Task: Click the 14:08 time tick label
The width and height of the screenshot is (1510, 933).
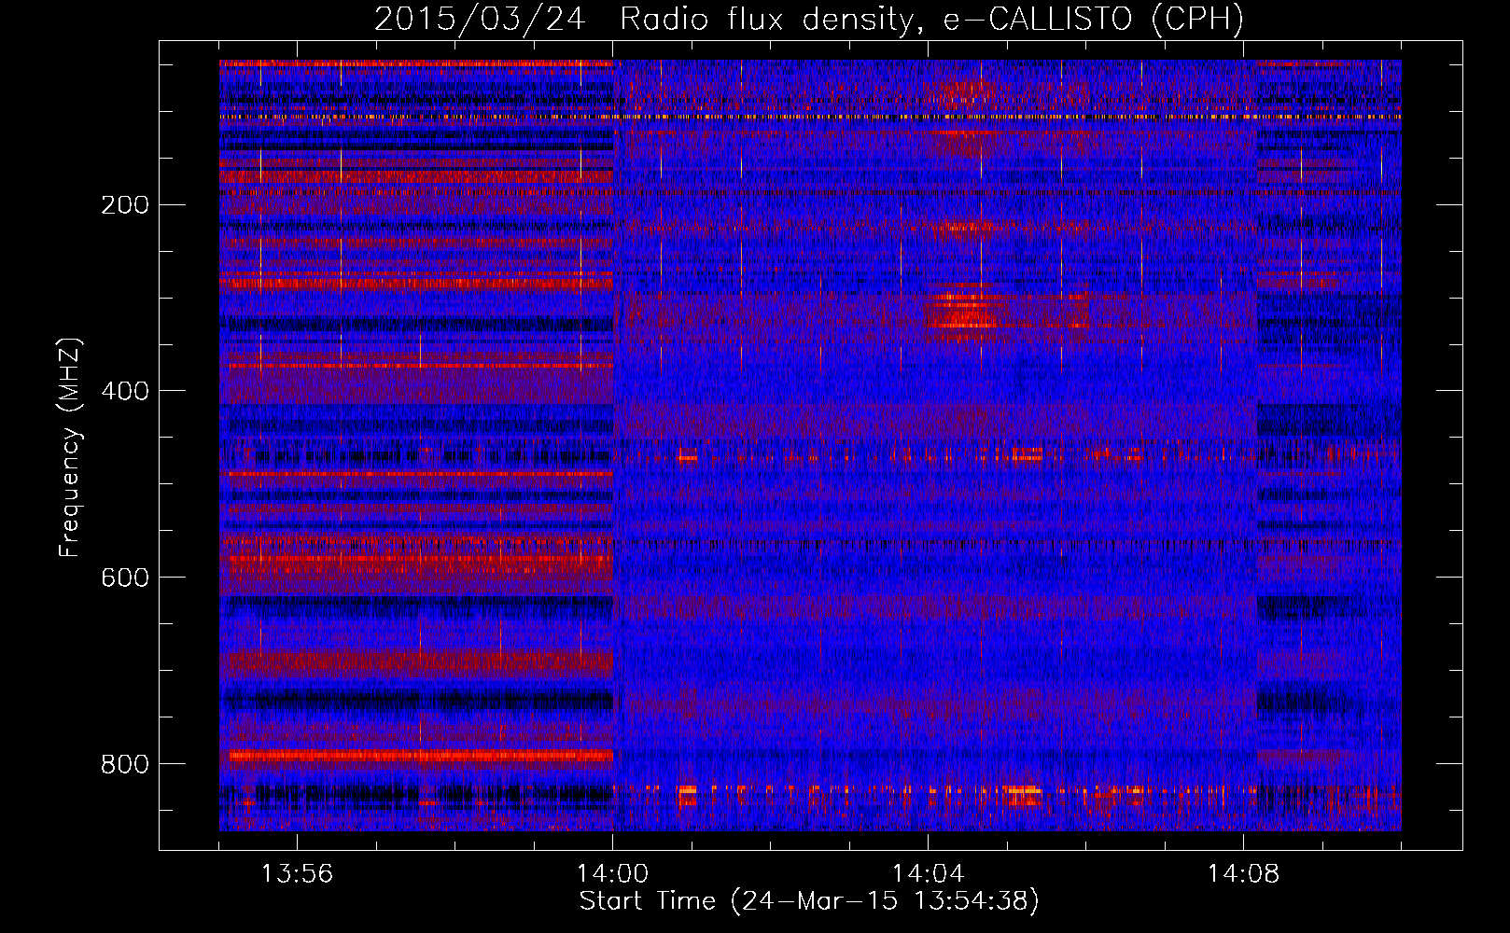Action: [1243, 874]
